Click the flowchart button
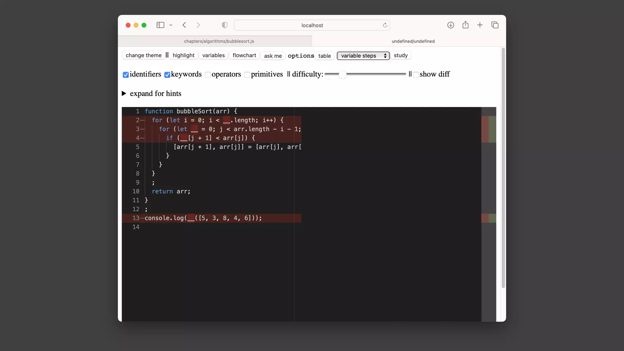This screenshot has height=351, width=624. [244, 55]
